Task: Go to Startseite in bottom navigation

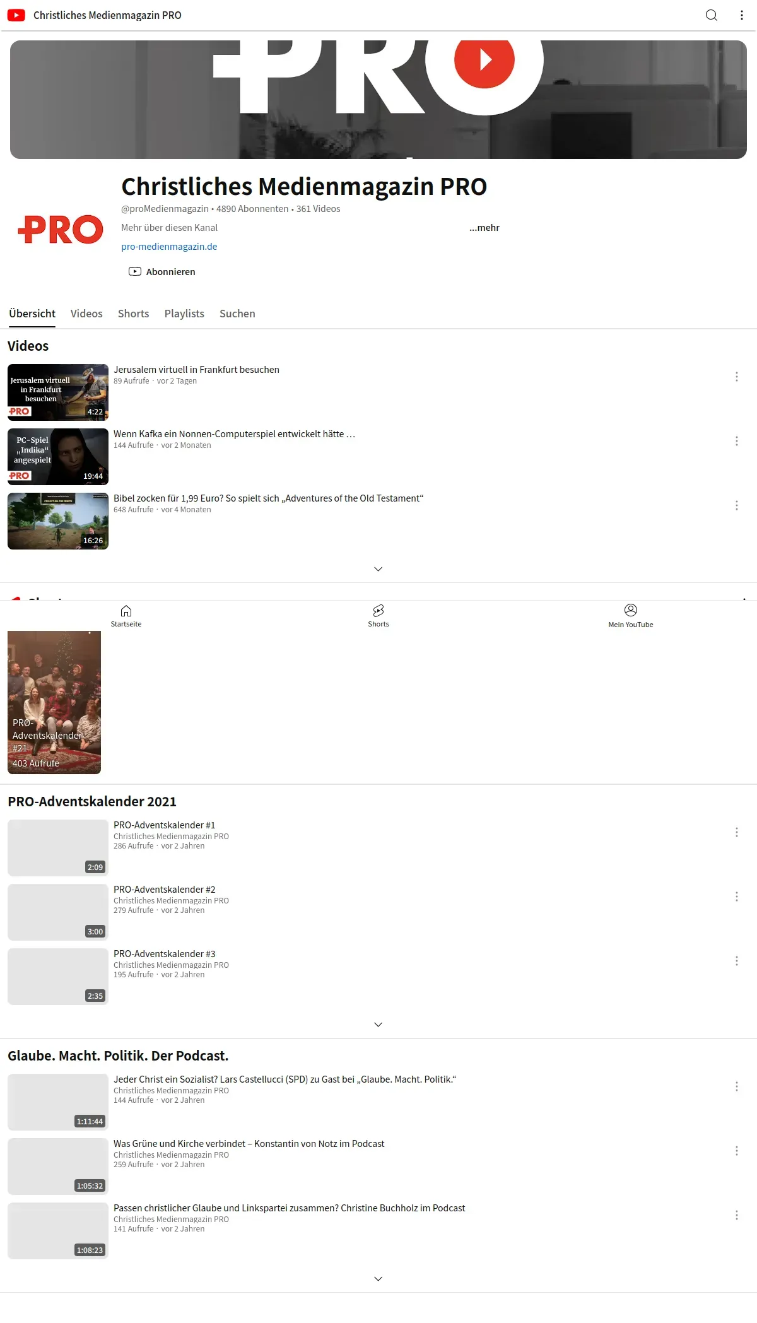Action: coord(126,616)
